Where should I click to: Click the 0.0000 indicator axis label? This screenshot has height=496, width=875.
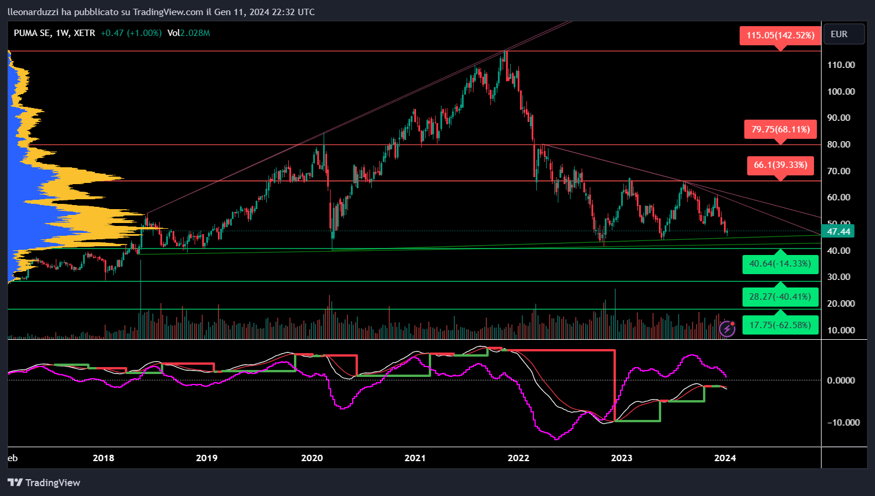coord(841,380)
